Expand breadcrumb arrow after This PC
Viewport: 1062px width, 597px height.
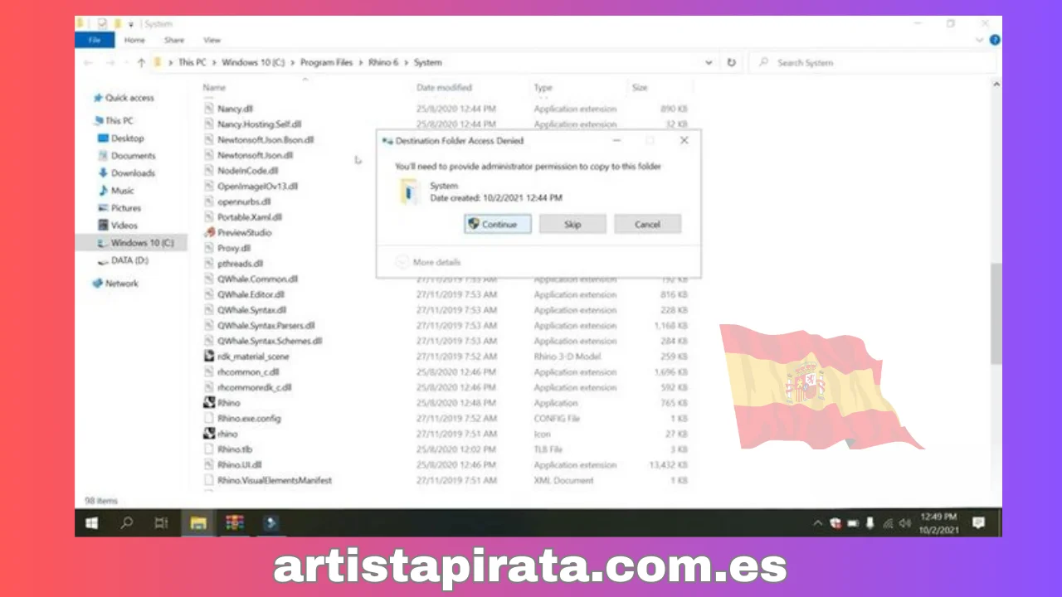point(214,63)
